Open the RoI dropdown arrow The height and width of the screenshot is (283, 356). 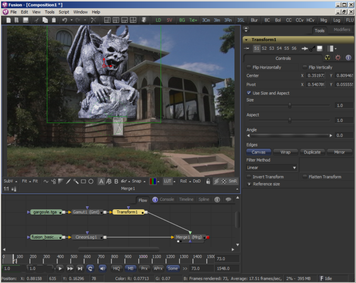coord(190,181)
